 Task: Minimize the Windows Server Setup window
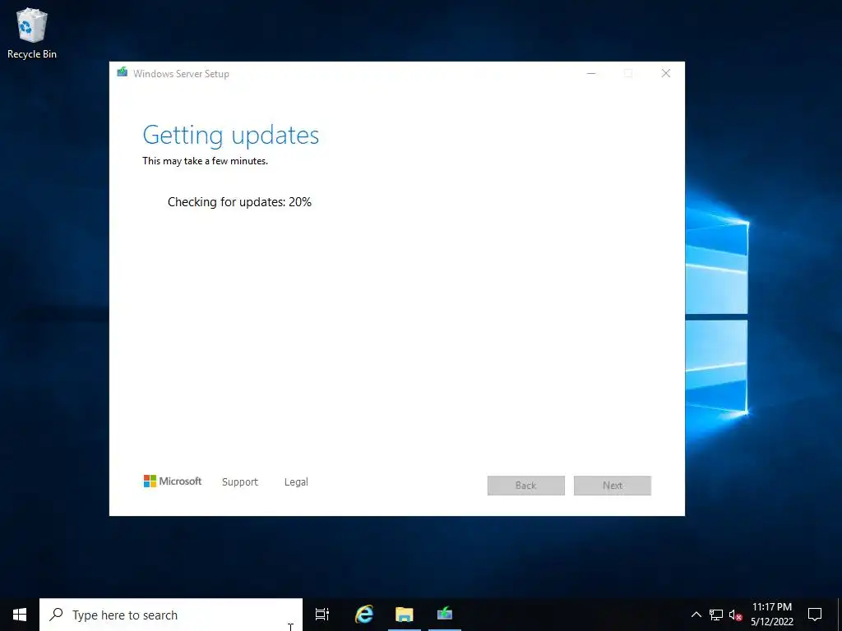tap(591, 73)
